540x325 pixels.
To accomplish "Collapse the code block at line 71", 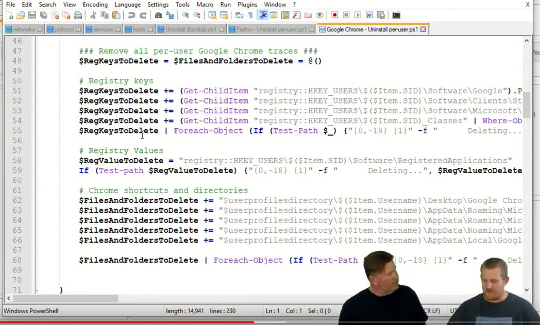I will point(37,290).
